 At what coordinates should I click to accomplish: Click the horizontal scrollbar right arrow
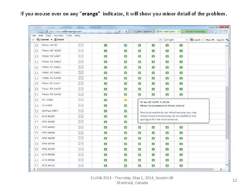coord(221,169)
